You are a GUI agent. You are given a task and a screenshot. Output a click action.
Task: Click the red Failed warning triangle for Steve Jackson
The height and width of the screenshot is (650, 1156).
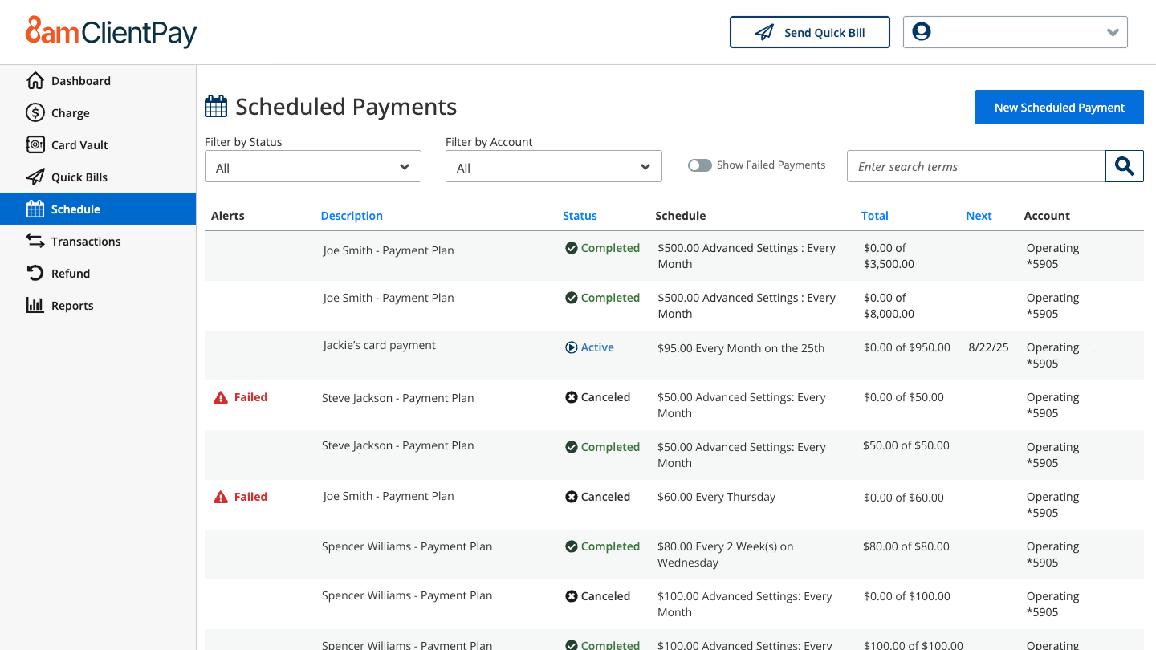click(221, 398)
